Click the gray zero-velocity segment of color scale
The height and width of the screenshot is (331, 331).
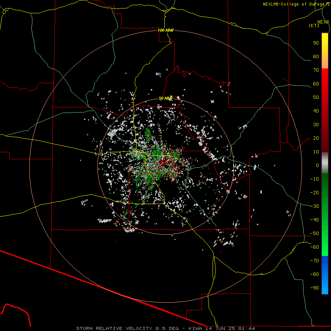pos(325,163)
